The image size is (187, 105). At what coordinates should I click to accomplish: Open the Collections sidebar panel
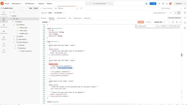click(x=4, y=13)
